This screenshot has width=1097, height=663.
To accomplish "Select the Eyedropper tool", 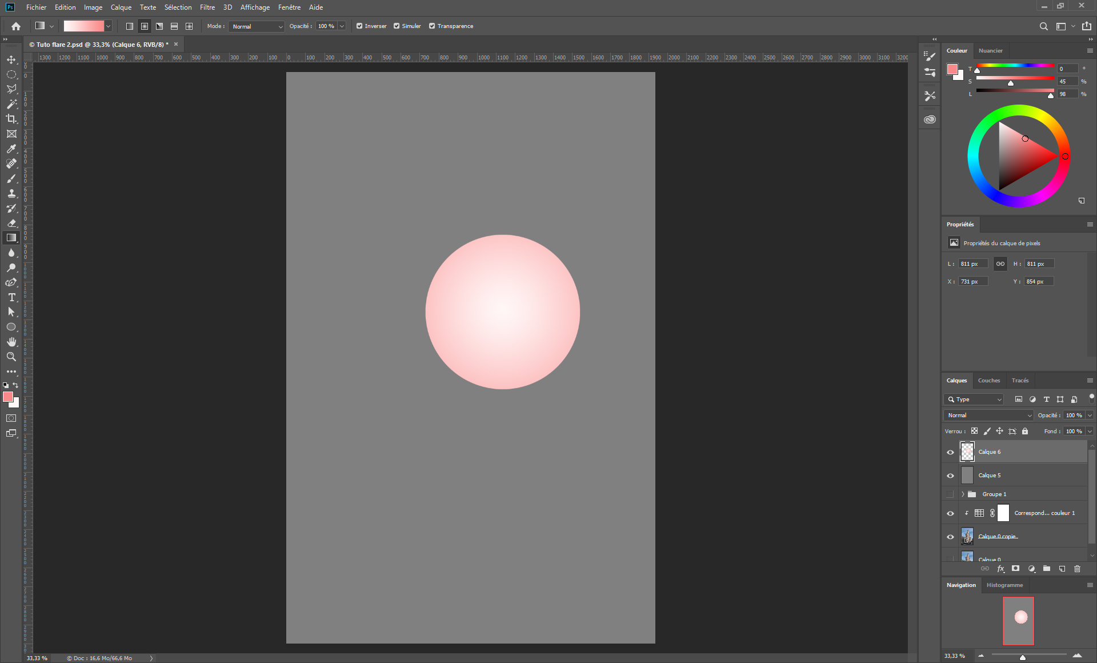I will (11, 149).
